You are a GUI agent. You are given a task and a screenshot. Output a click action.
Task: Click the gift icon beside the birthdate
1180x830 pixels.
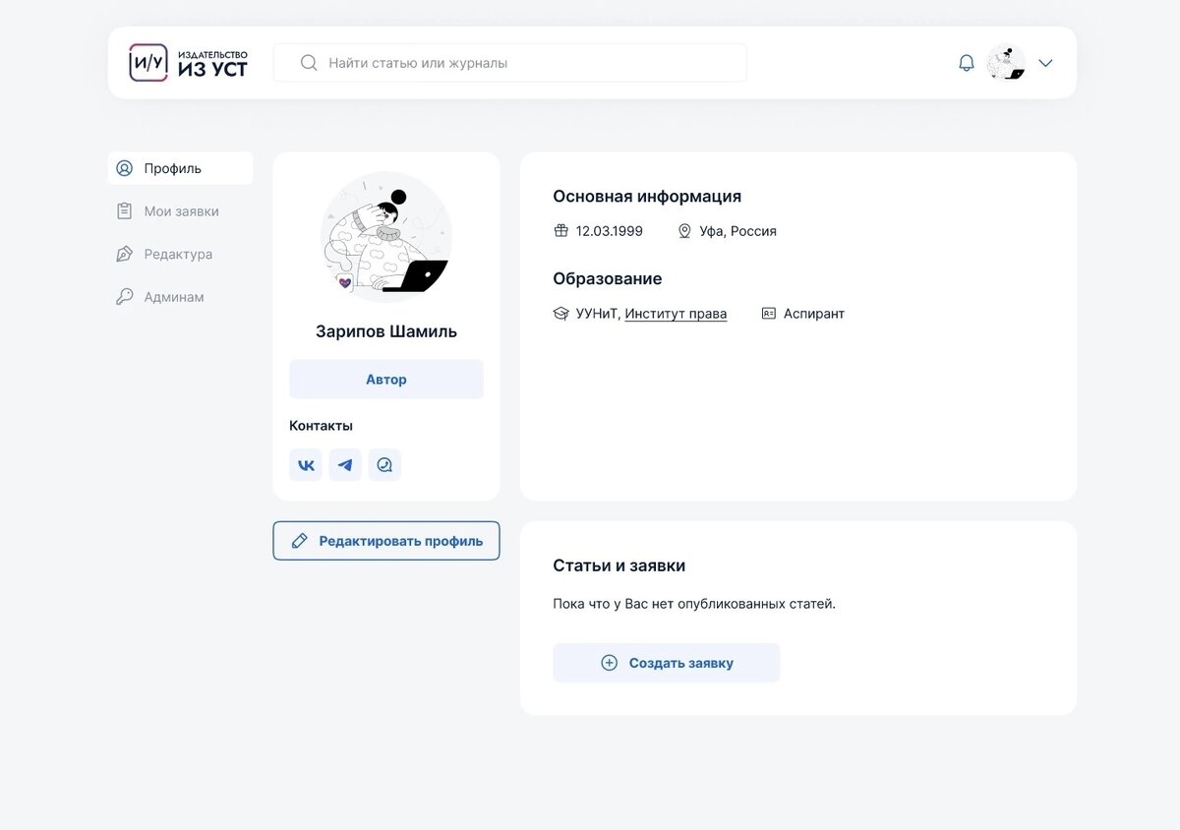pyautogui.click(x=560, y=230)
